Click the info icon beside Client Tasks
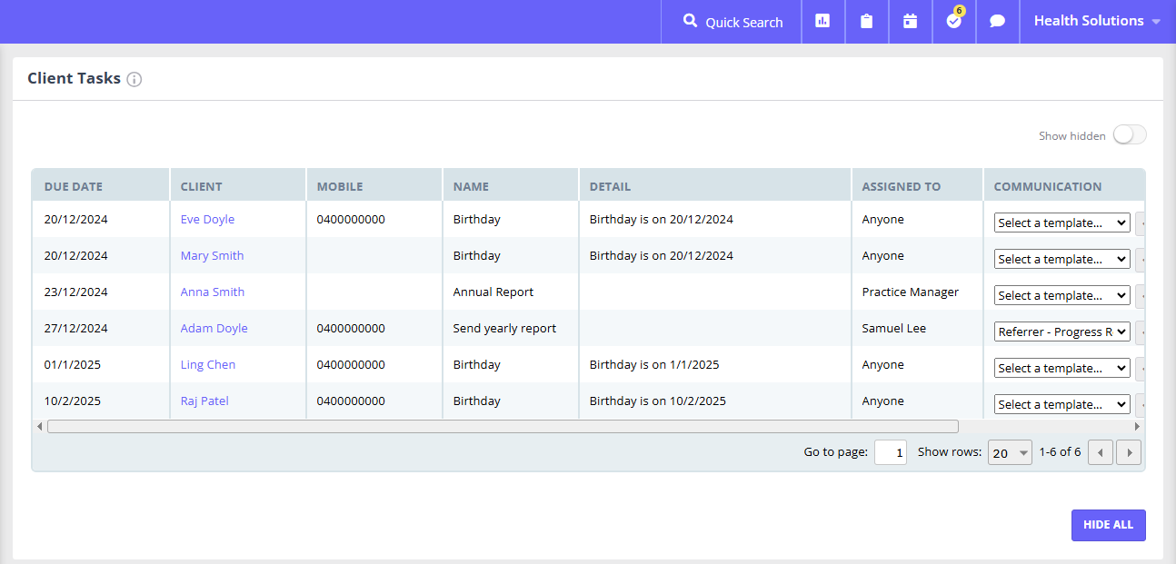 [x=135, y=79]
